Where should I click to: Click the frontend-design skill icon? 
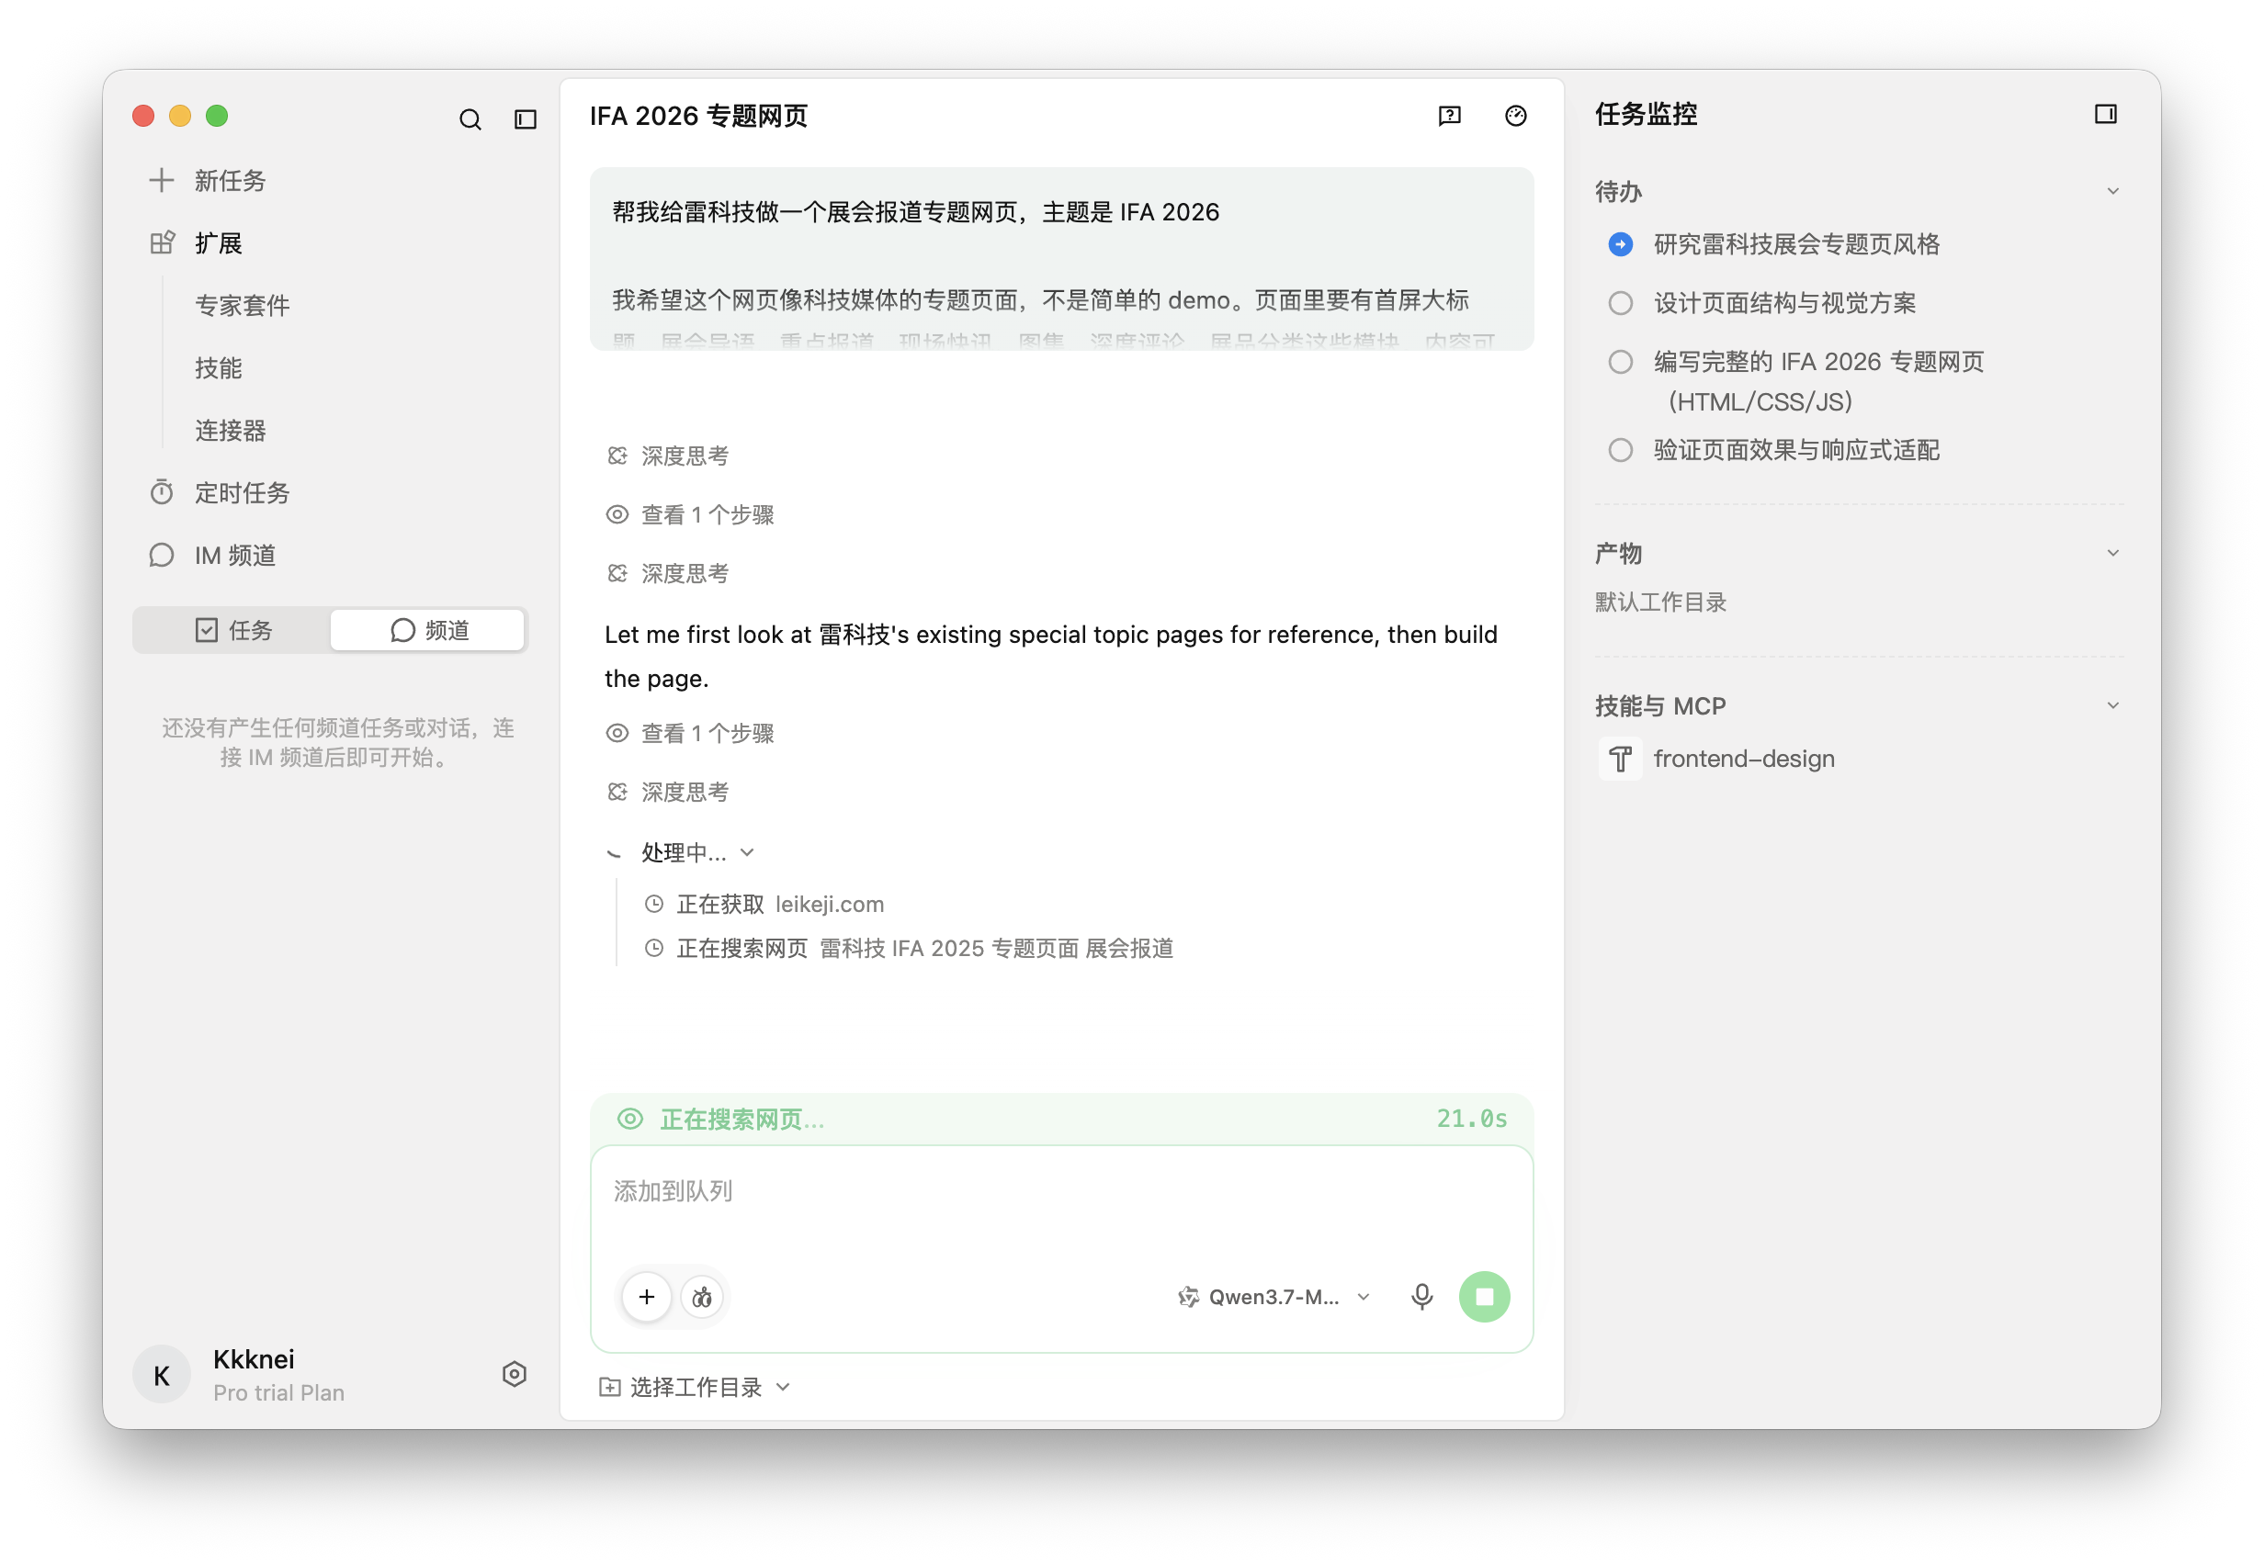tap(1621, 759)
